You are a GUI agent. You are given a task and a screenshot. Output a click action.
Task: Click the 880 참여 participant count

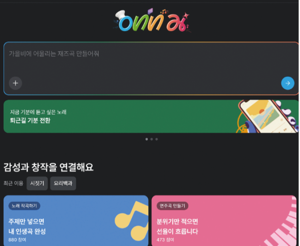[x=17, y=240]
